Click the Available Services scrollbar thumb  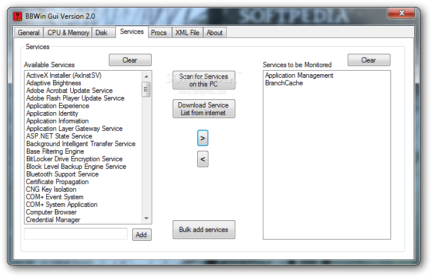coord(146,89)
